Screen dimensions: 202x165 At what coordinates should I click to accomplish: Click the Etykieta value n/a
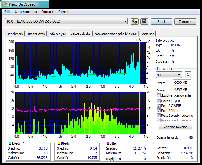[172, 61]
